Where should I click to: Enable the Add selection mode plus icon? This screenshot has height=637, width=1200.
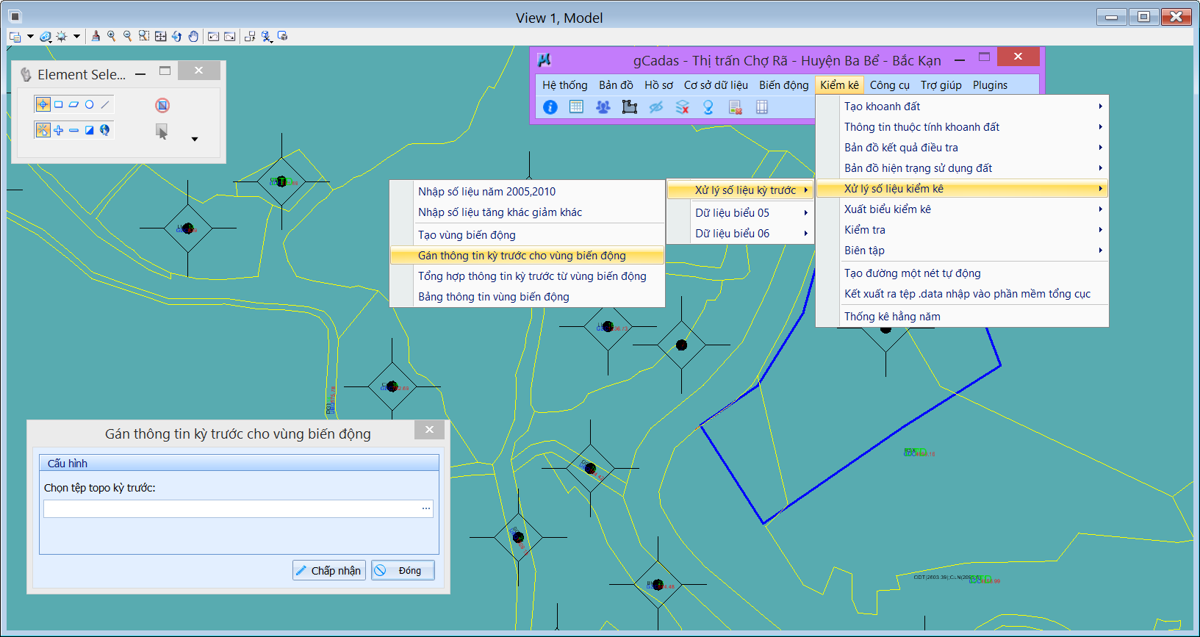(x=59, y=130)
